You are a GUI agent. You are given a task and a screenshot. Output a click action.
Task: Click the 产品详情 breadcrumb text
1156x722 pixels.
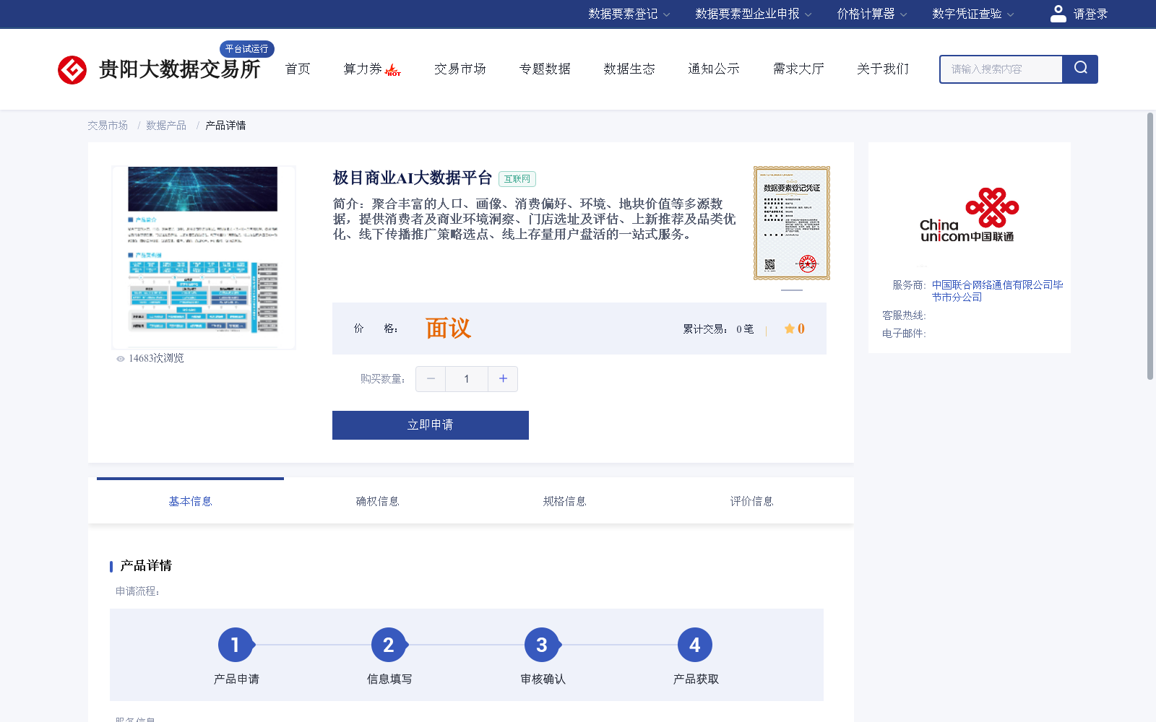tap(225, 126)
